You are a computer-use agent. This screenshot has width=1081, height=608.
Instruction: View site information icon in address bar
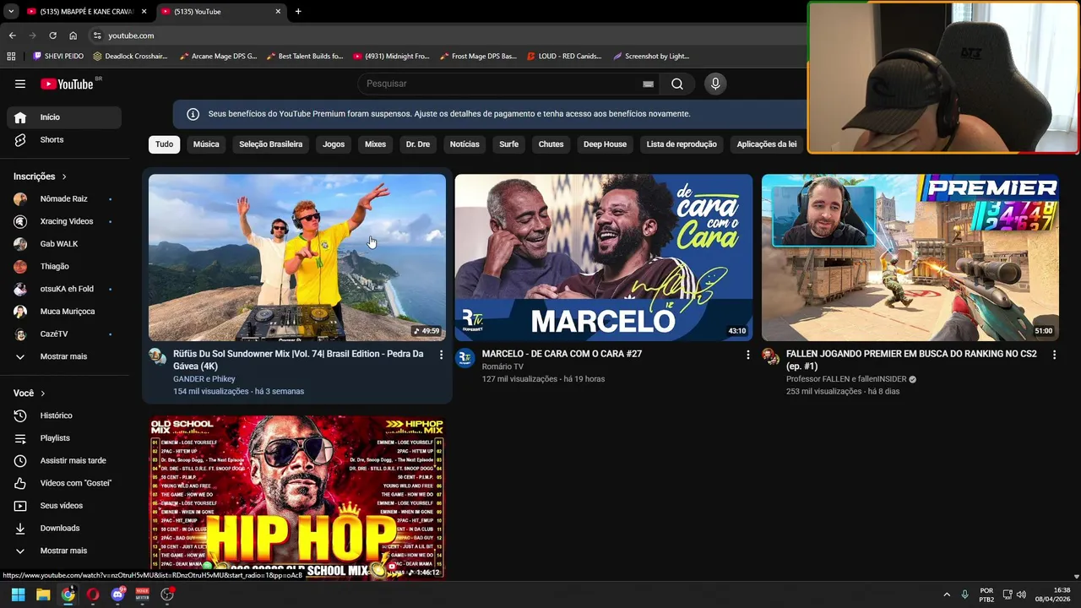(97, 35)
